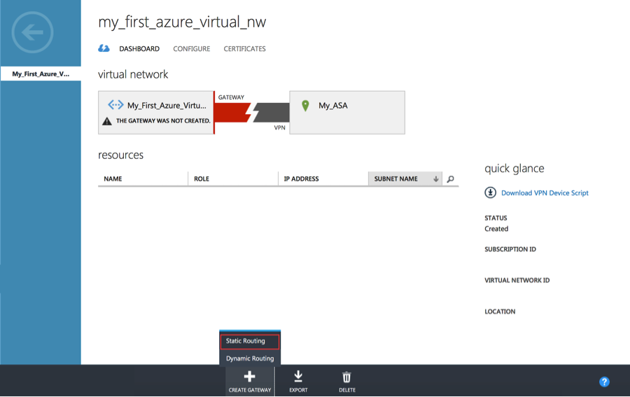Screen dimensions: 630x397
Task: Click the download circle icon in quick glance
Action: pos(490,193)
